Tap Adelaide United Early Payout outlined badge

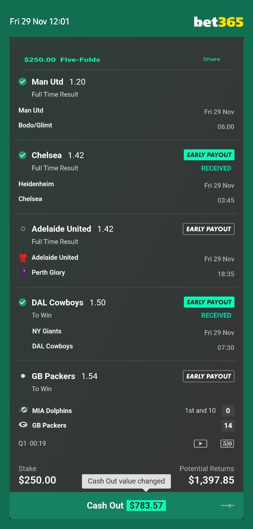(209, 229)
